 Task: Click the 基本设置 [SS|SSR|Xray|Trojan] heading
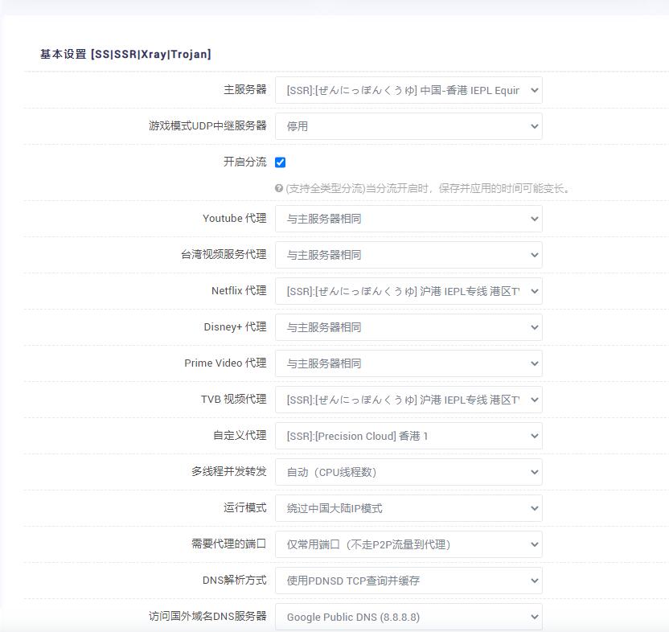(125, 54)
